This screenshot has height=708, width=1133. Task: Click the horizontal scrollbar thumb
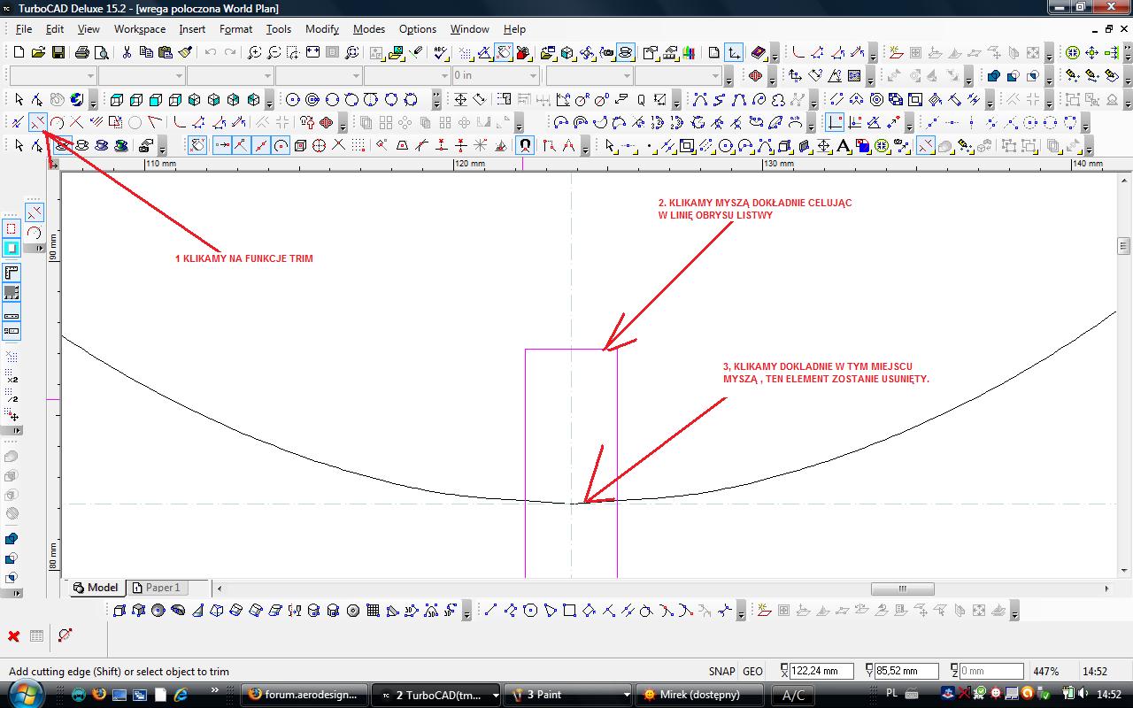pyautogui.click(x=902, y=589)
